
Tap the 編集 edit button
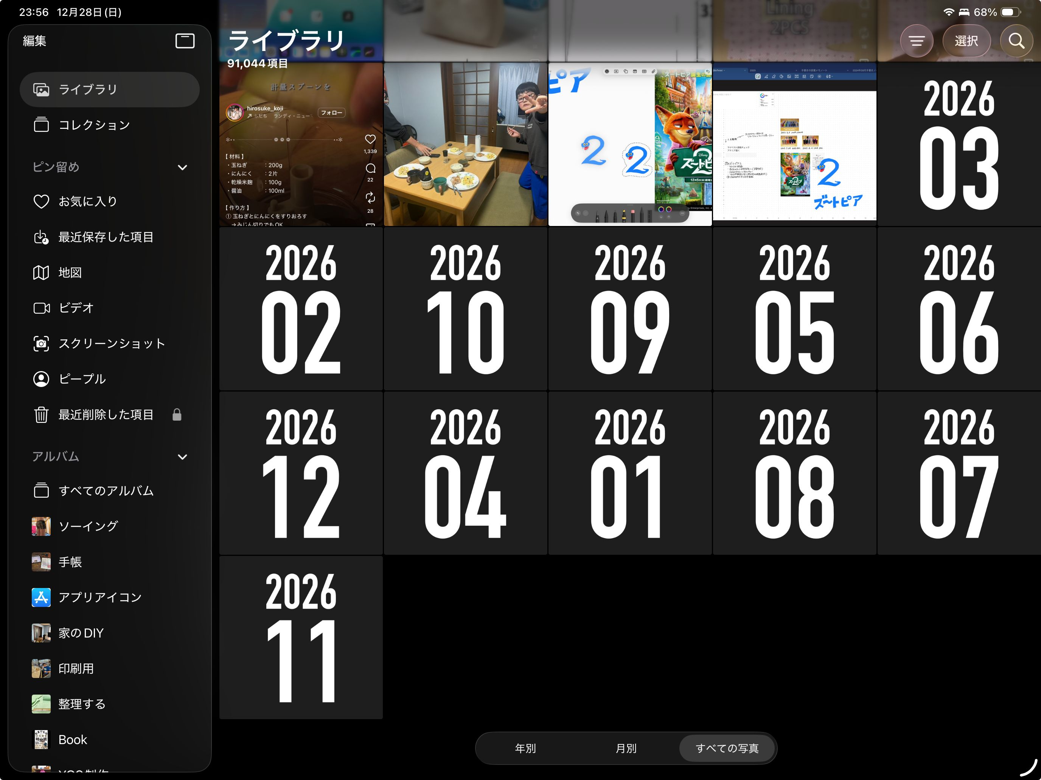tap(34, 41)
